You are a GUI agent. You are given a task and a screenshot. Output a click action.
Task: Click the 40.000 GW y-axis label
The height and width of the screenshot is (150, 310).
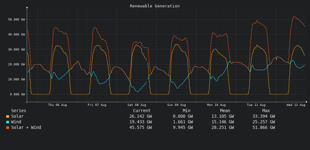click(x=16, y=34)
